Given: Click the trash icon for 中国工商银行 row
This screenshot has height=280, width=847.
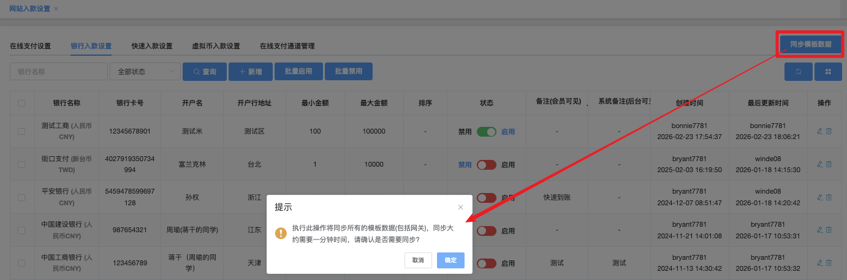Looking at the screenshot, I should click(829, 263).
